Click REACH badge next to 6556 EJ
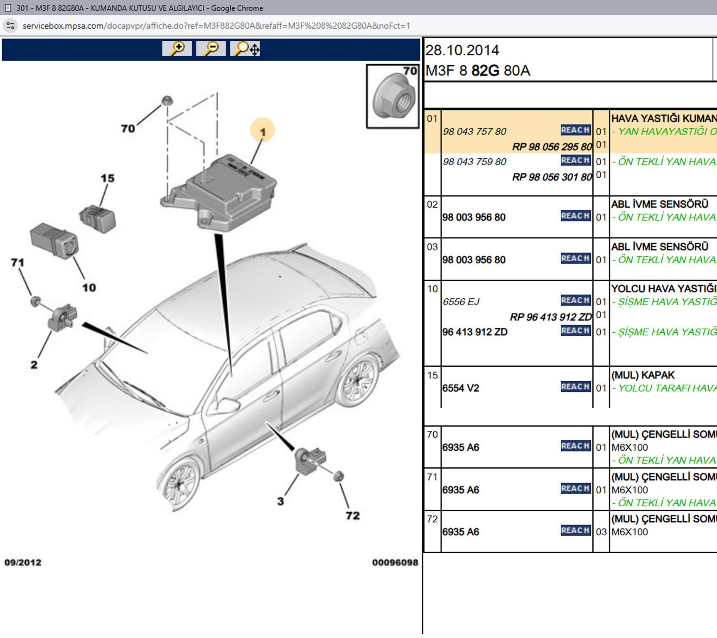 tap(575, 301)
